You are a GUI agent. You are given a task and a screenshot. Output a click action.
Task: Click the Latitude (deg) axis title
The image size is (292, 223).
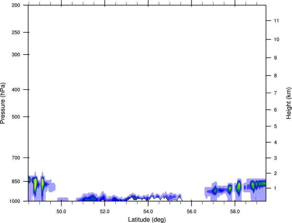(147, 220)
